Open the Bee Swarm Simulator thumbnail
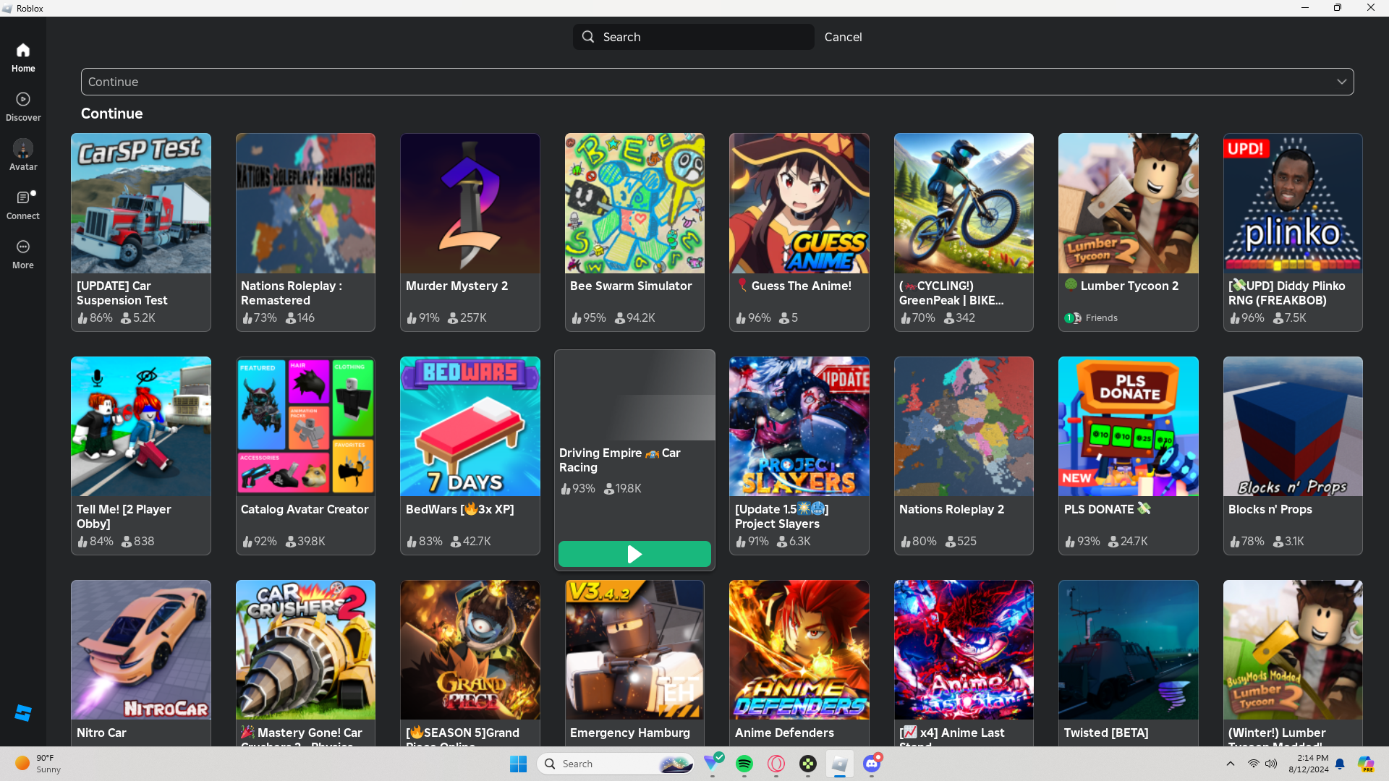The height and width of the screenshot is (781, 1389). tap(634, 203)
